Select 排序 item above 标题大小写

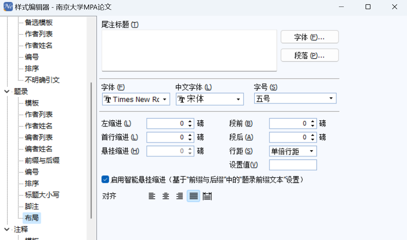pyautogui.click(x=32, y=184)
